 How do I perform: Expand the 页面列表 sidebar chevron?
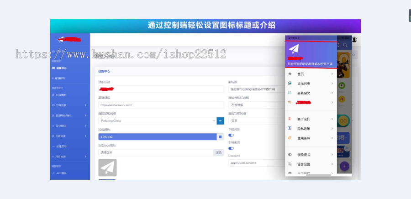(x=85, y=136)
